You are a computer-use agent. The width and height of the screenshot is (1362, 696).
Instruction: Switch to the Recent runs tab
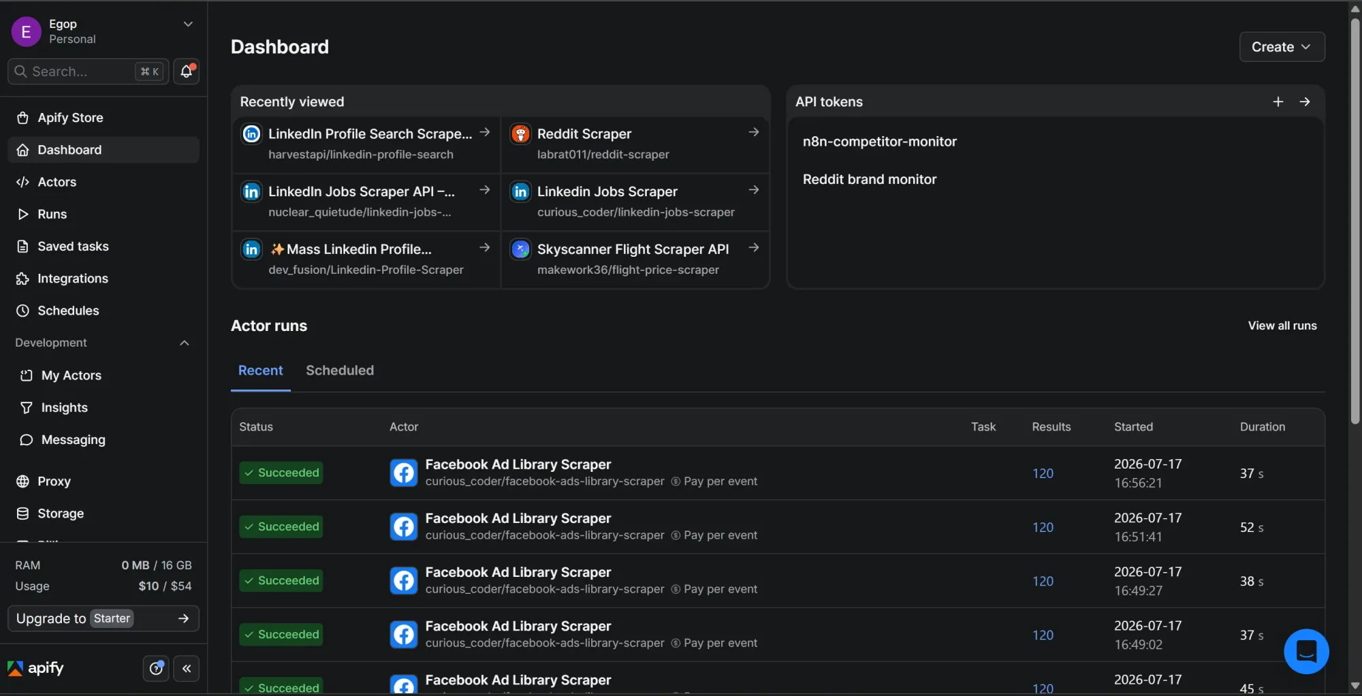pyautogui.click(x=261, y=370)
